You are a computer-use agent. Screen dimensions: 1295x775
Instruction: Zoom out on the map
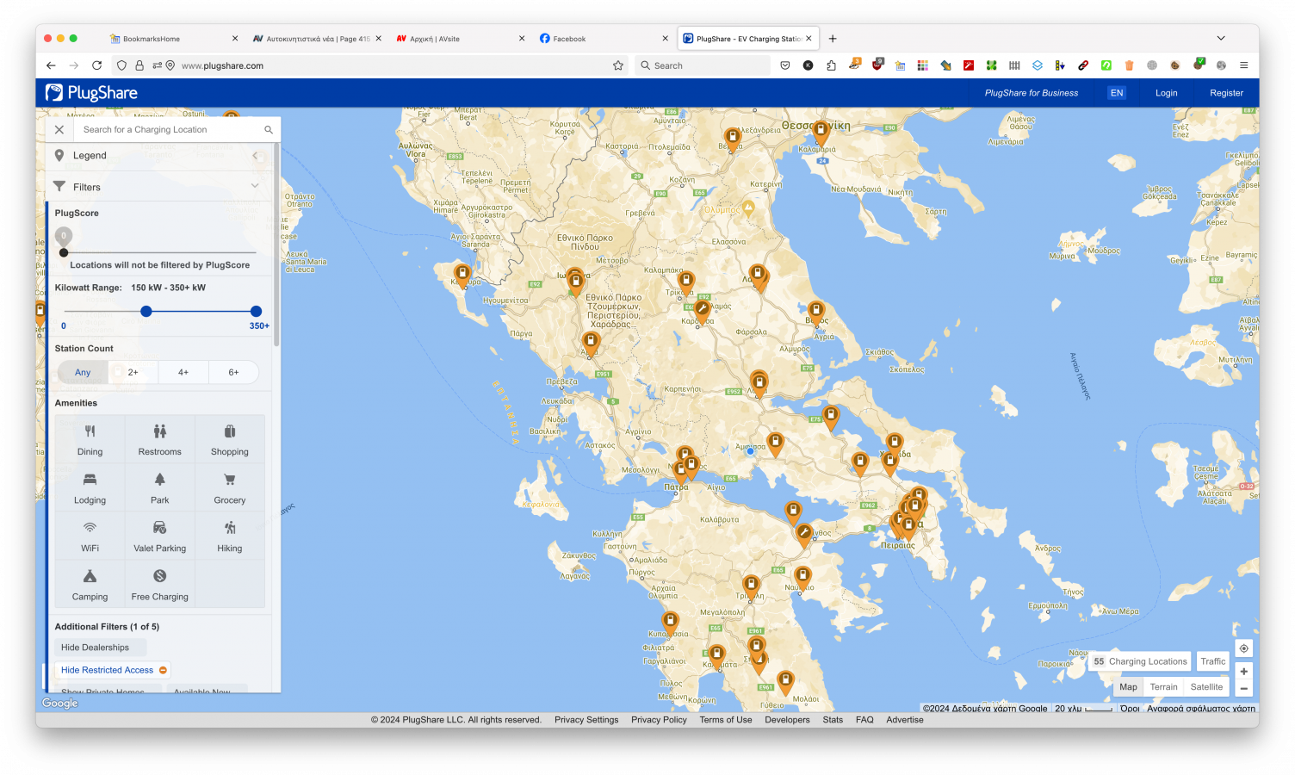(x=1243, y=688)
